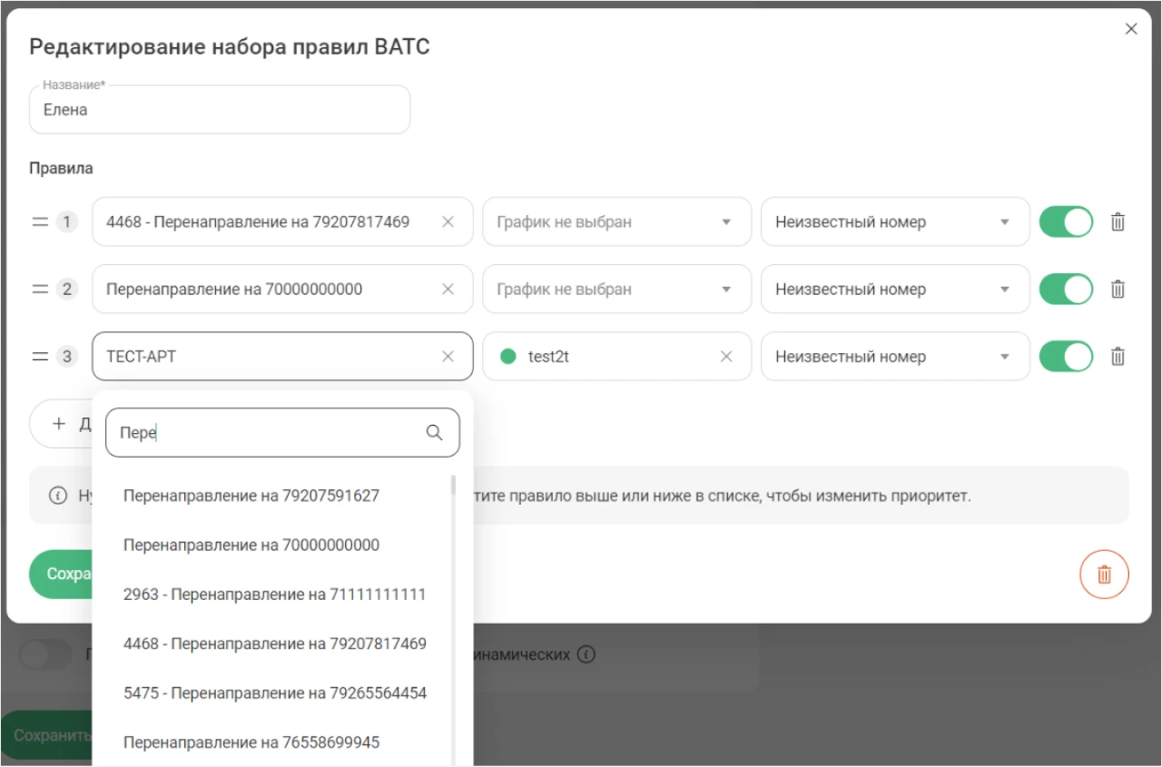1162x767 pixels.
Task: Disable rule 1 toggle switch
Action: pyautogui.click(x=1066, y=222)
